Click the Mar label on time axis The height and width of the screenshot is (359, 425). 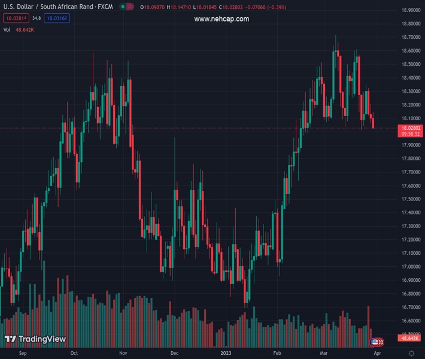[x=324, y=353]
